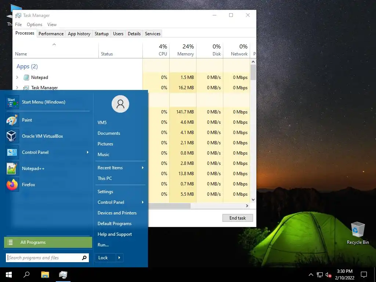Click the taskbar clock showing 3:30 PM

click(x=344, y=275)
